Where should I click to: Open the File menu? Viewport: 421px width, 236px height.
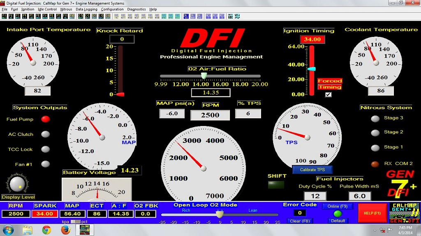point(4,9)
